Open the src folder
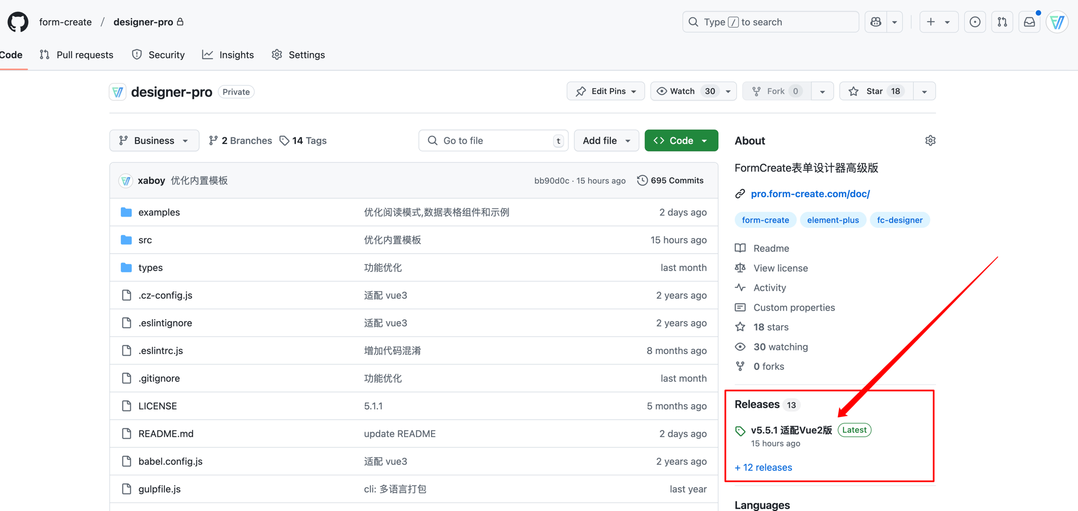 click(145, 240)
